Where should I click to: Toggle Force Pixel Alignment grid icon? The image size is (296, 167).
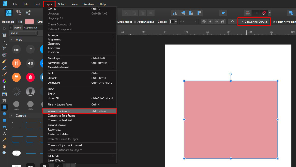pyautogui.click(x=248, y=13)
